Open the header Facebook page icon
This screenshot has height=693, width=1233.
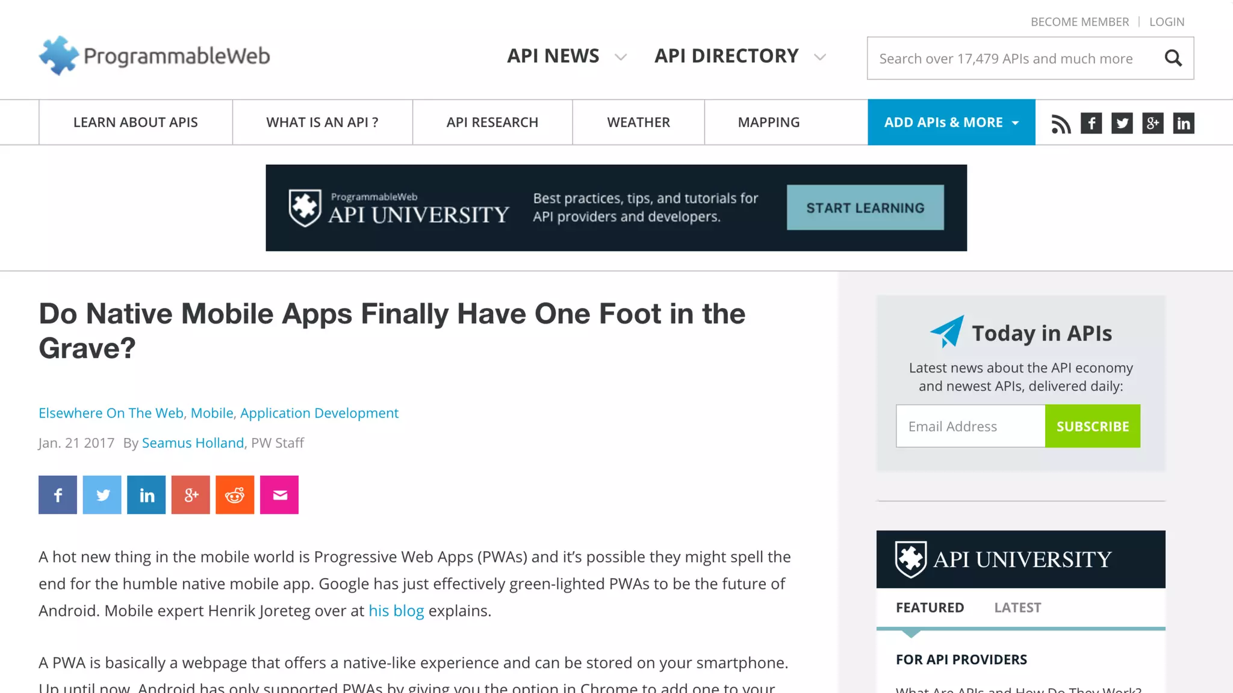coord(1091,123)
